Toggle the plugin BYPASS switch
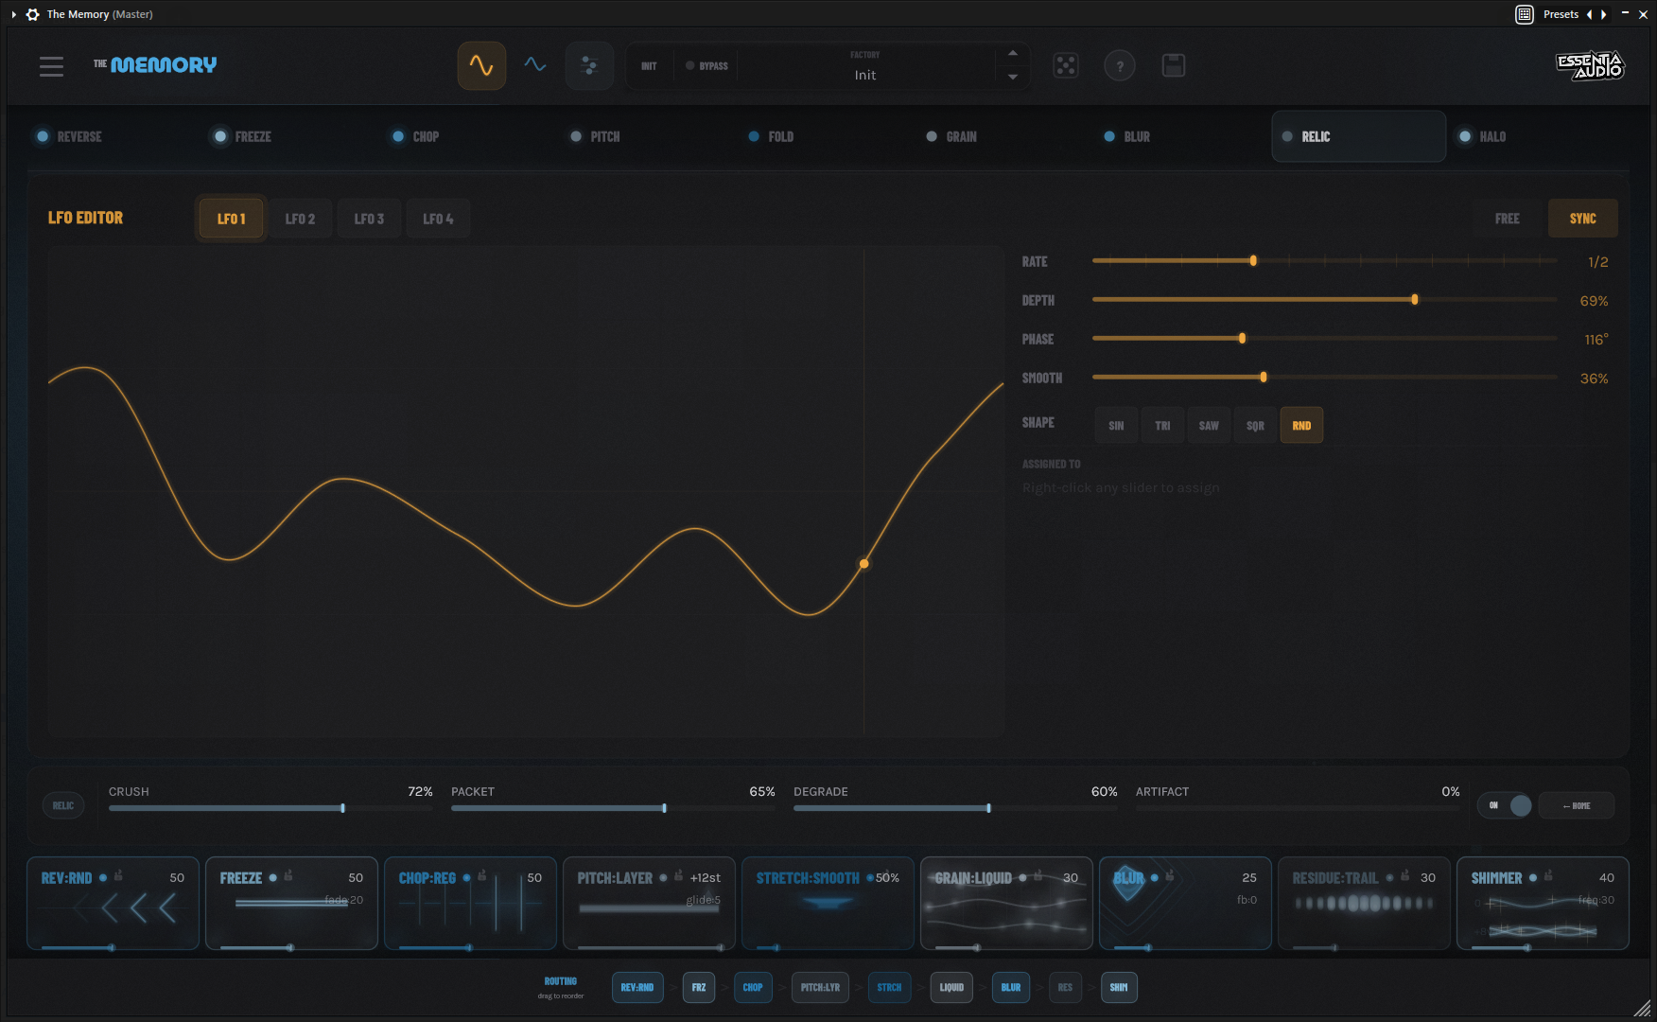The width and height of the screenshot is (1657, 1022). [706, 65]
